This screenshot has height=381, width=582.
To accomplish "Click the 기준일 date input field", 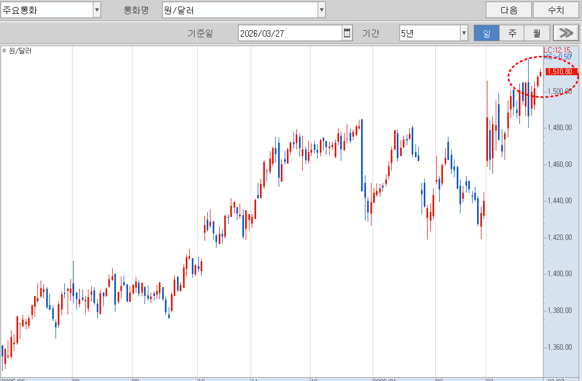I will point(290,33).
